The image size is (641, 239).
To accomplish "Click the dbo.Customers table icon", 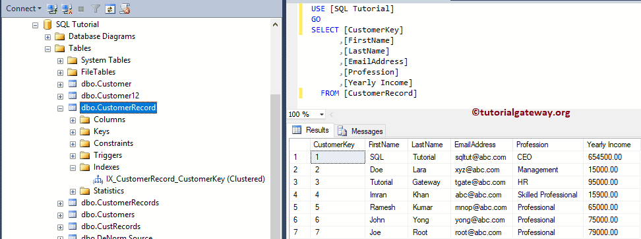I will coord(73,215).
